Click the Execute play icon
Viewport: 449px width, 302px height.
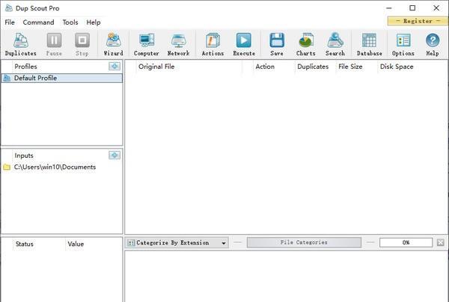coord(244,44)
